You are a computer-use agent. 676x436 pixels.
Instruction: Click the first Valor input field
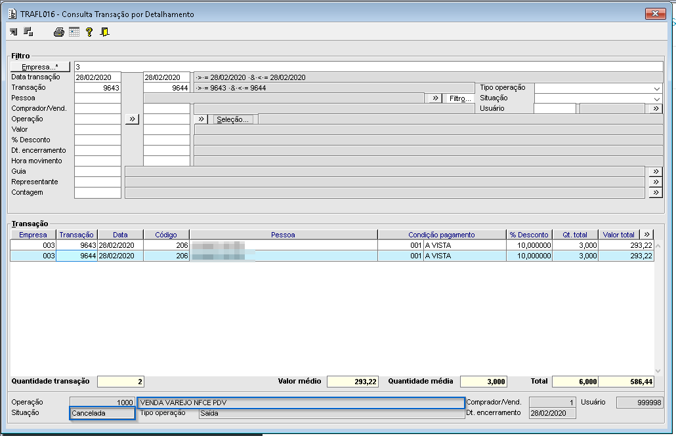[98, 130]
